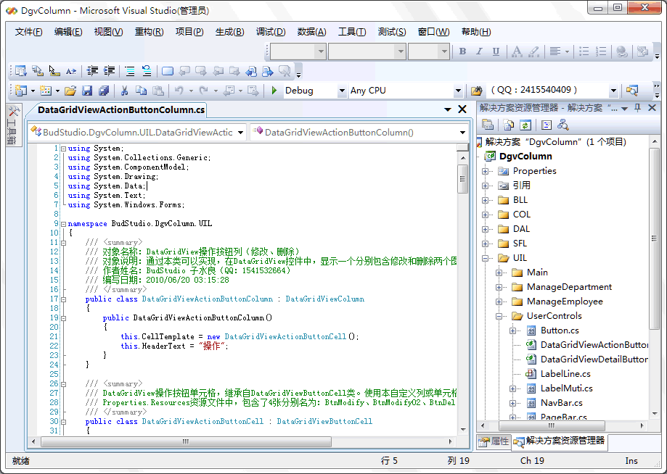Screen dimensions: 667x474
Task: Click the Save All icon
Action: click(104, 91)
